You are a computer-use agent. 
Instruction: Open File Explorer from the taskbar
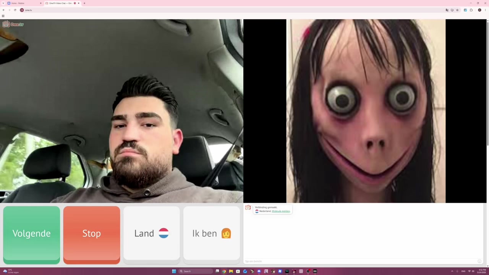[231, 271]
